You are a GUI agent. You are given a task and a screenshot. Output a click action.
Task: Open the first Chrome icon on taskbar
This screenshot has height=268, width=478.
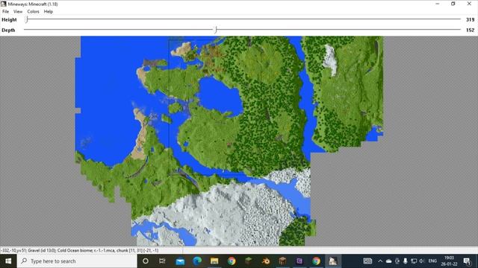coord(232,261)
